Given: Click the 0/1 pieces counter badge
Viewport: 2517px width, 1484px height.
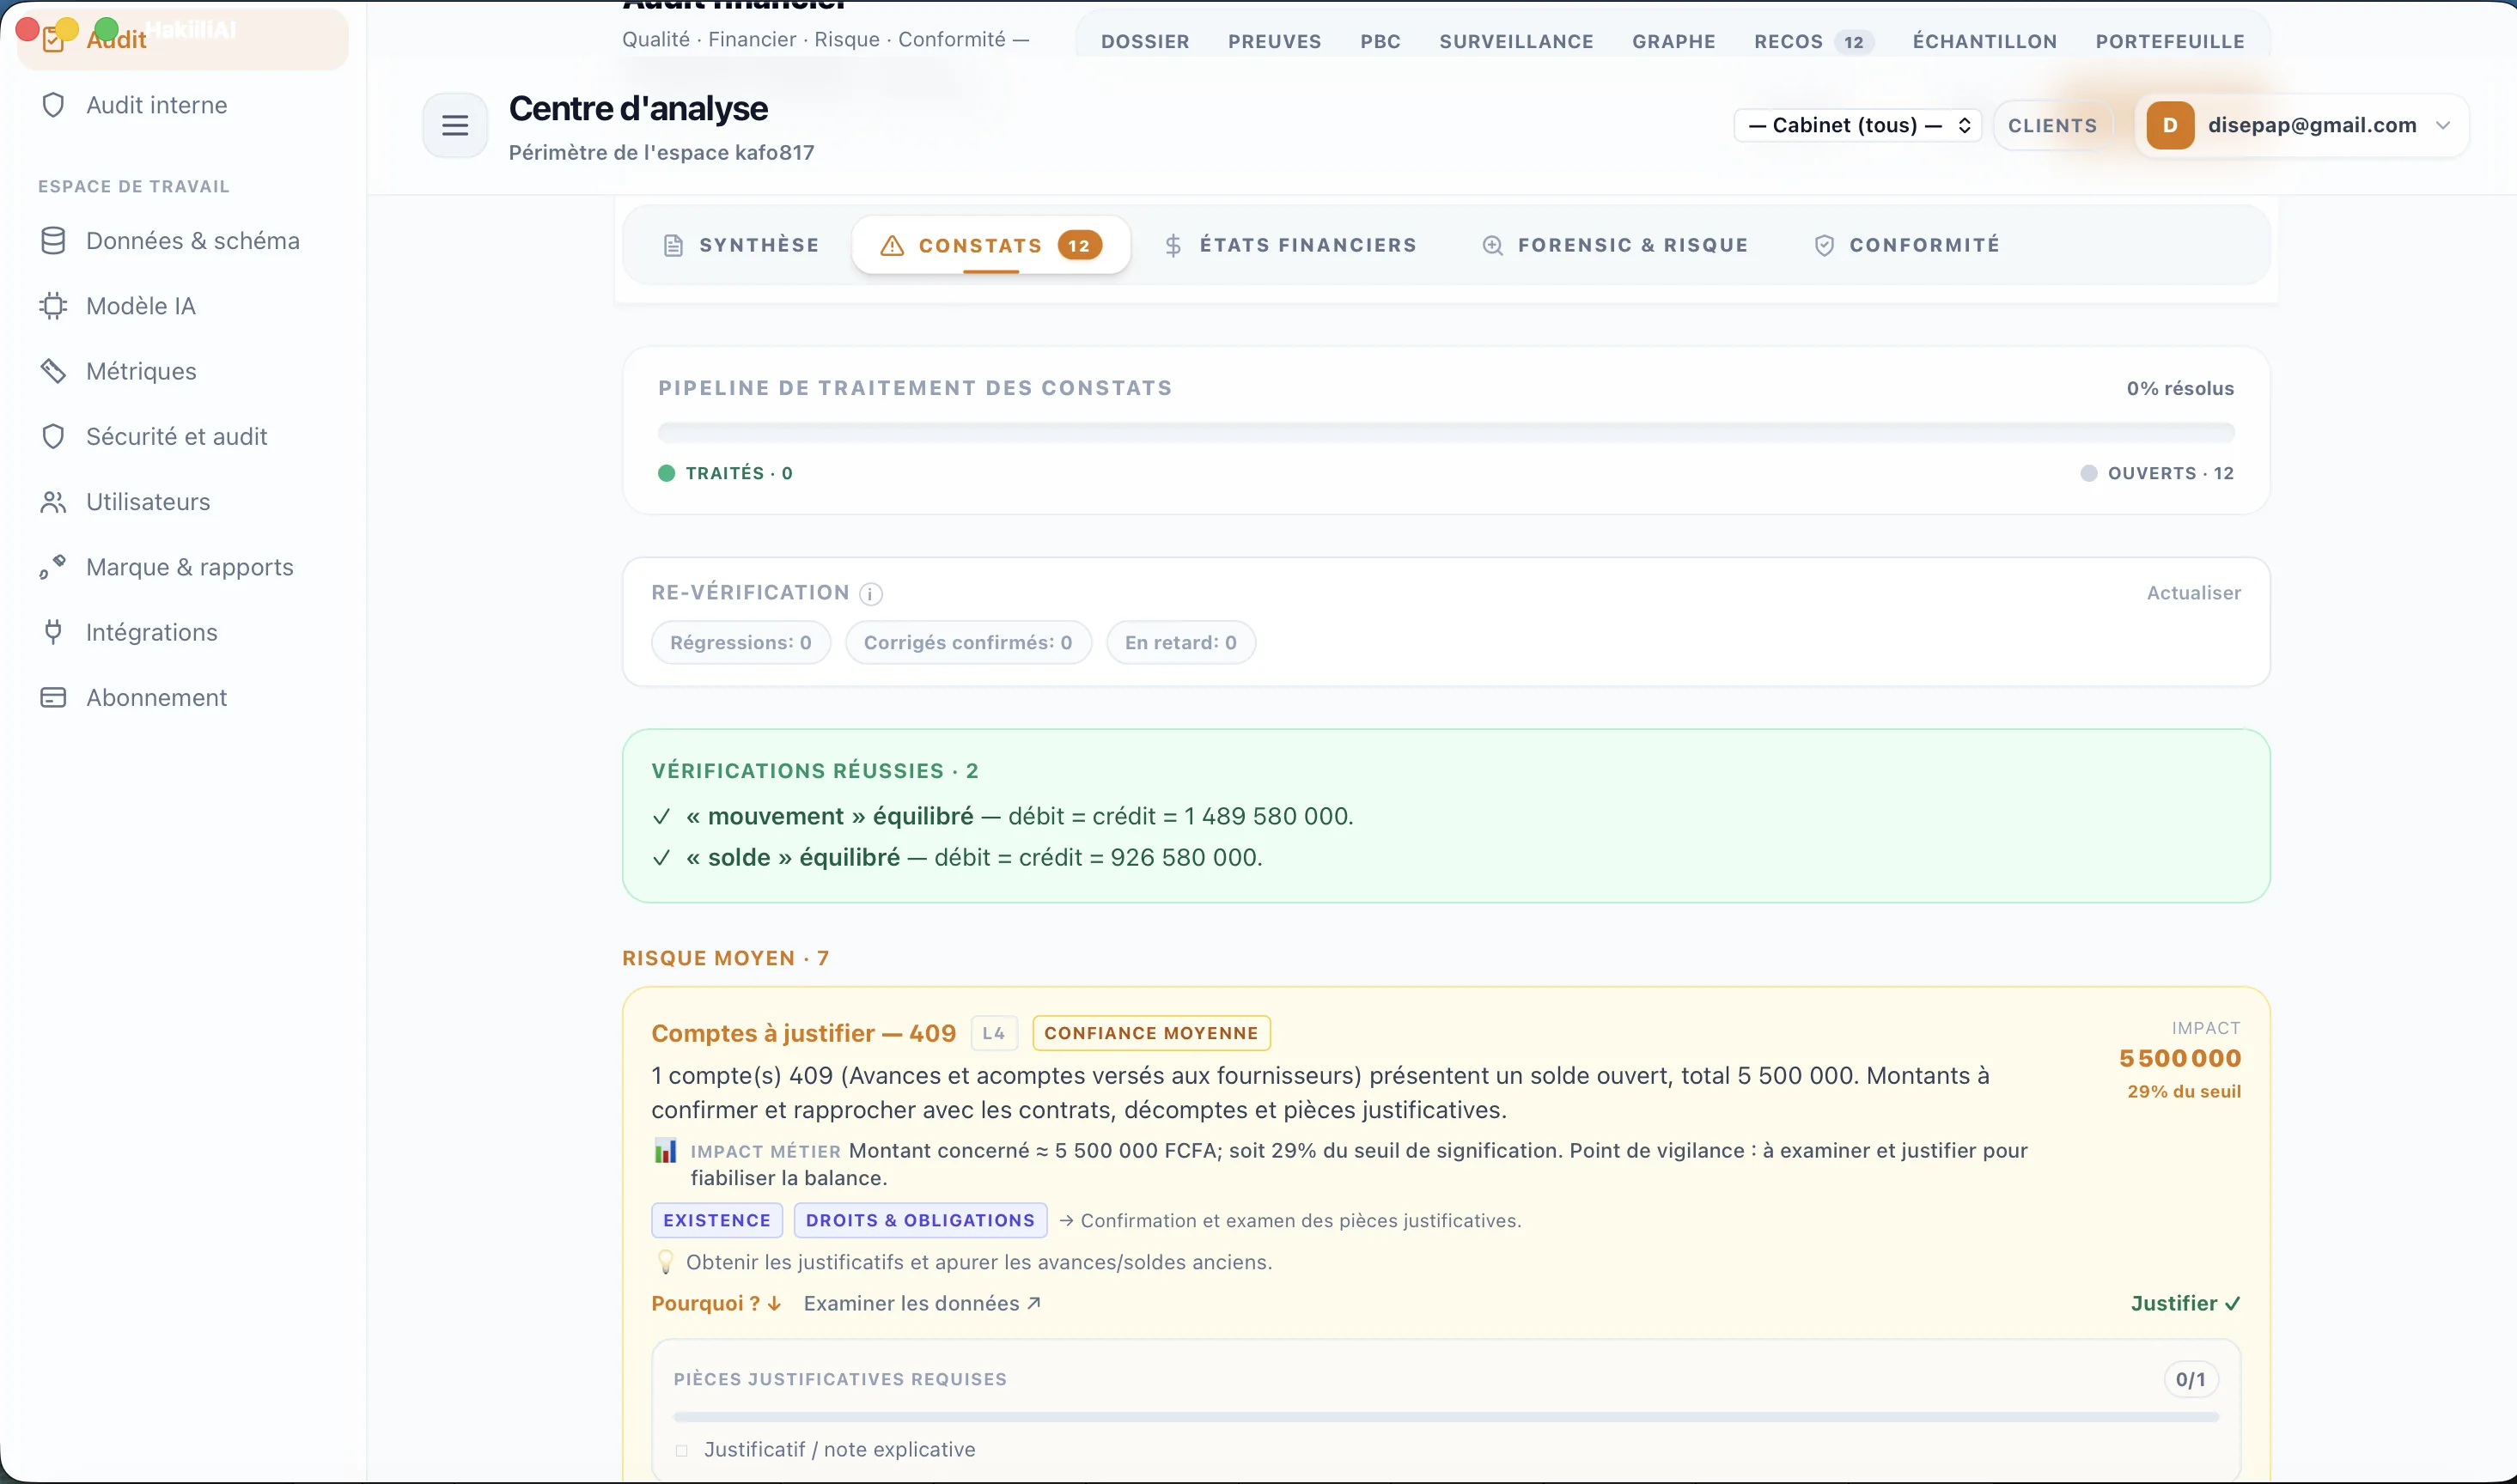Looking at the screenshot, I should point(2191,1380).
